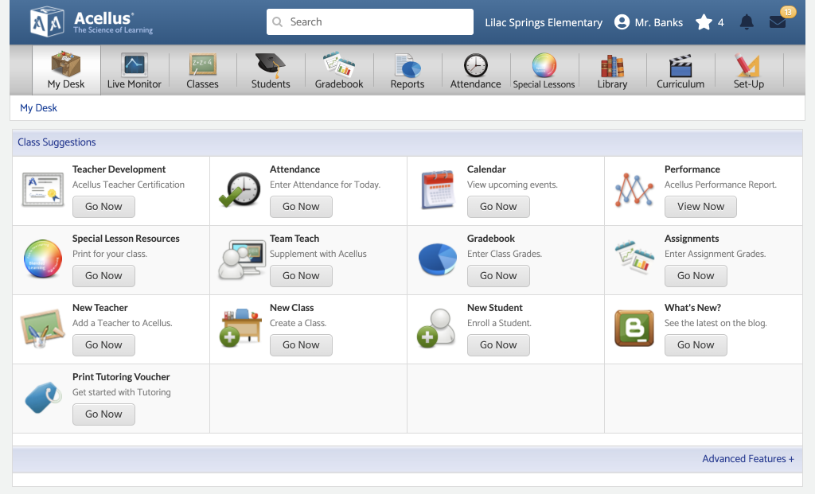This screenshot has height=494, width=815.
Task: Click Go Now to enroll a New Student
Action: coord(498,344)
